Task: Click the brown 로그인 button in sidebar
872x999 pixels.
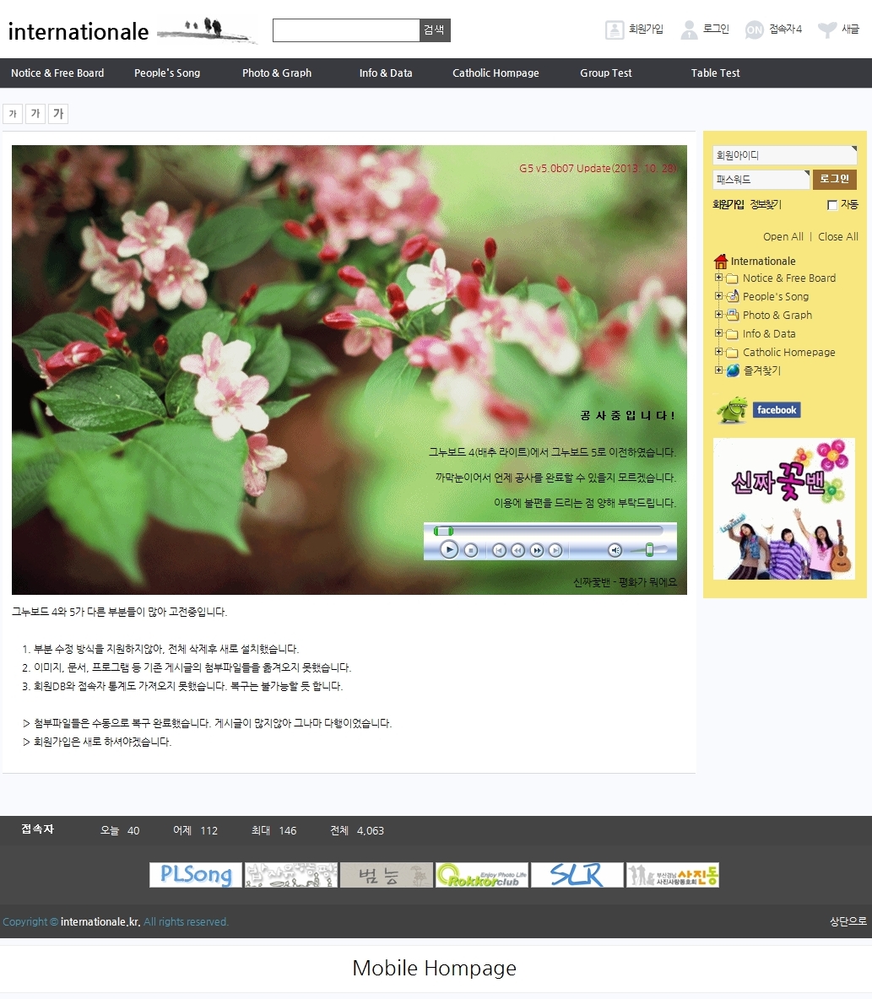Action: 834,179
